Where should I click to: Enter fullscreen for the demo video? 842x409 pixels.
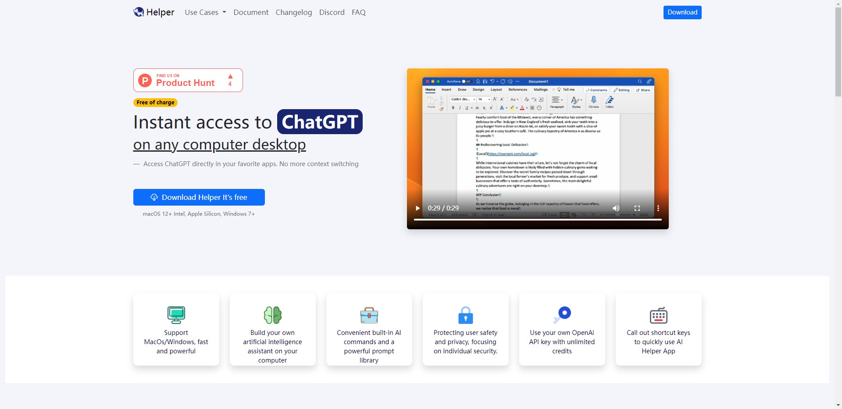point(637,208)
